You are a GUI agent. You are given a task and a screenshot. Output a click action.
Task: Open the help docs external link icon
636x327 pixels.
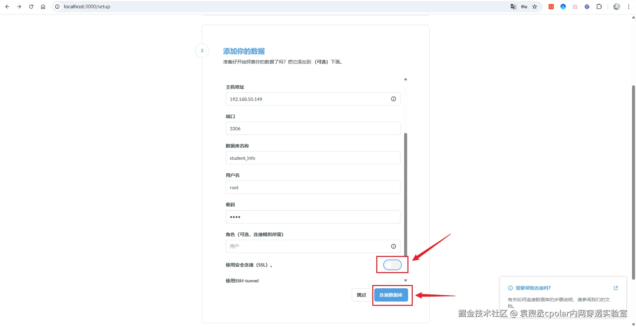[x=616, y=288]
